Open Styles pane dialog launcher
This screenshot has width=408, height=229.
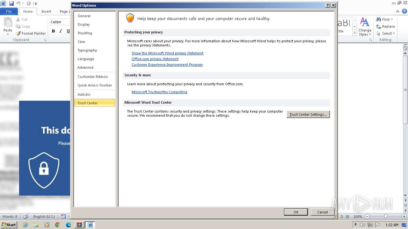point(371,40)
